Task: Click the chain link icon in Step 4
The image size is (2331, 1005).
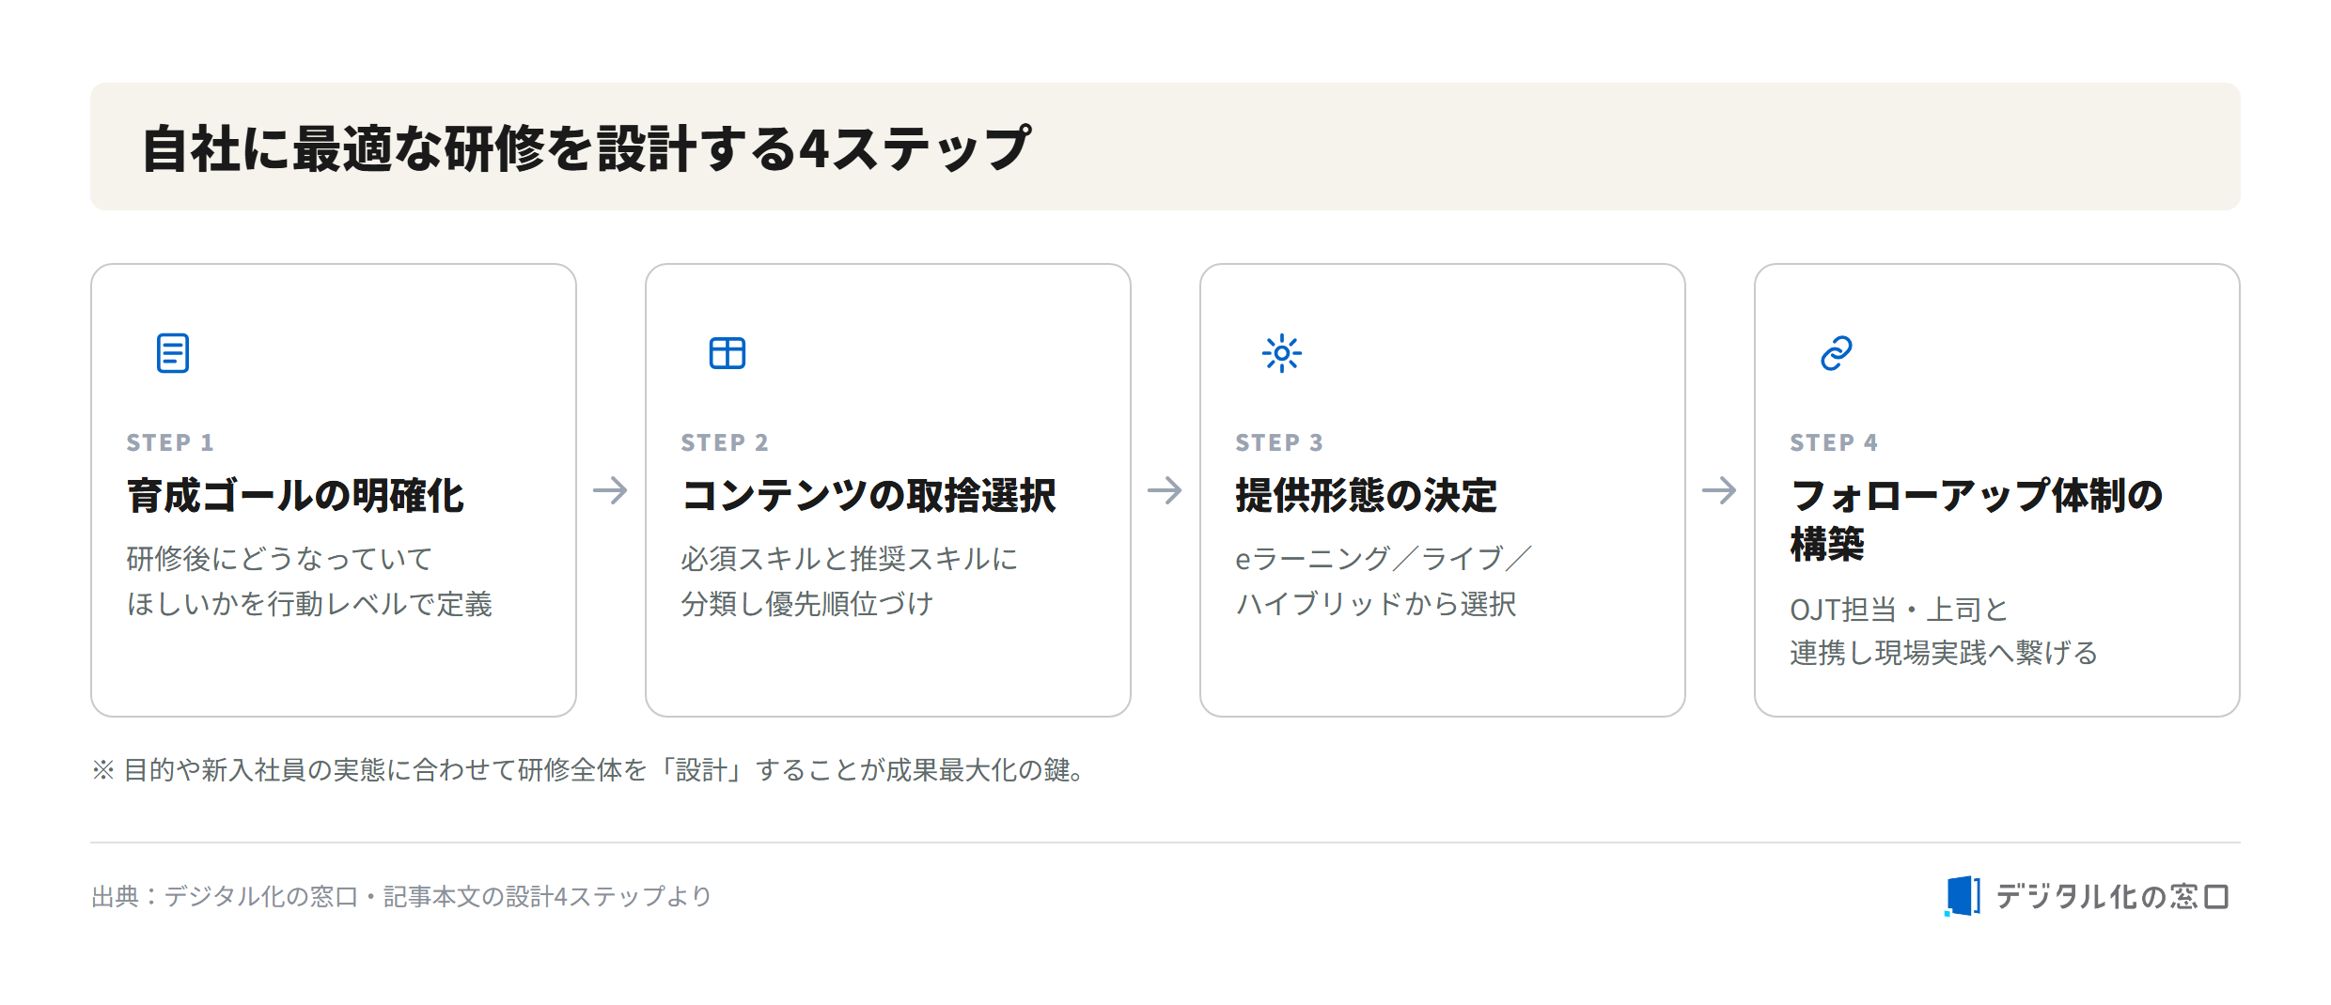Action: pos(1837,353)
